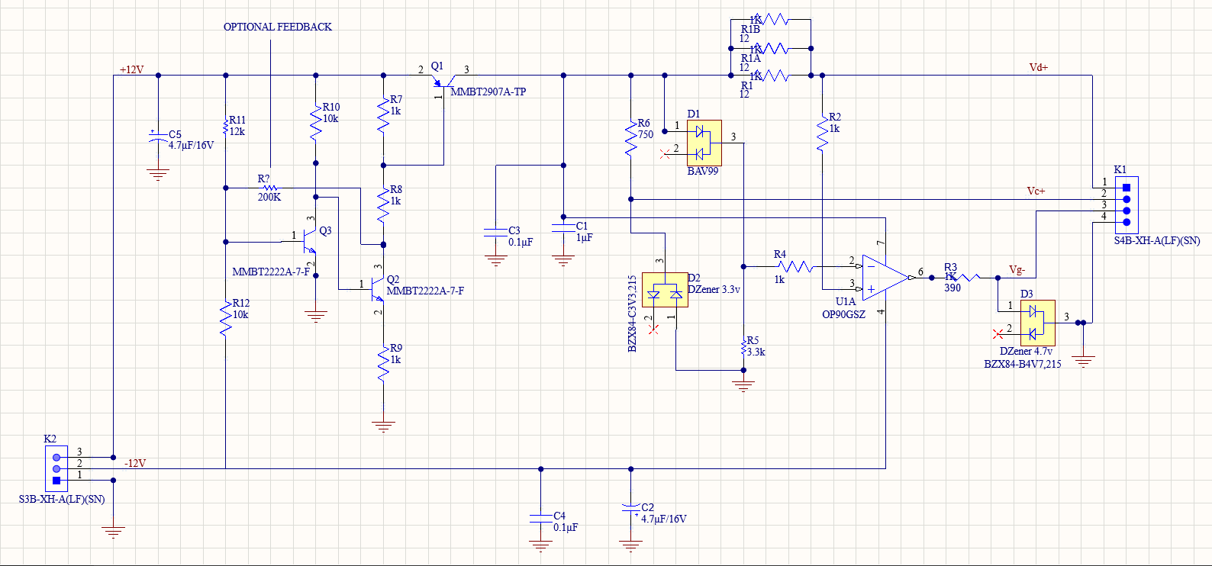Click the ground symbol below resistor R9

tap(384, 427)
